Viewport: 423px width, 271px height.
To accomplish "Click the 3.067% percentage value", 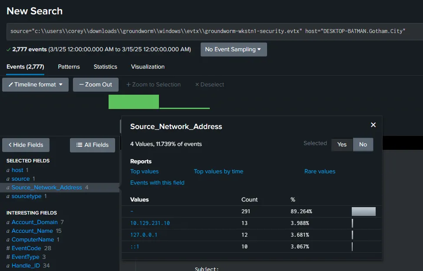I will [300, 246].
